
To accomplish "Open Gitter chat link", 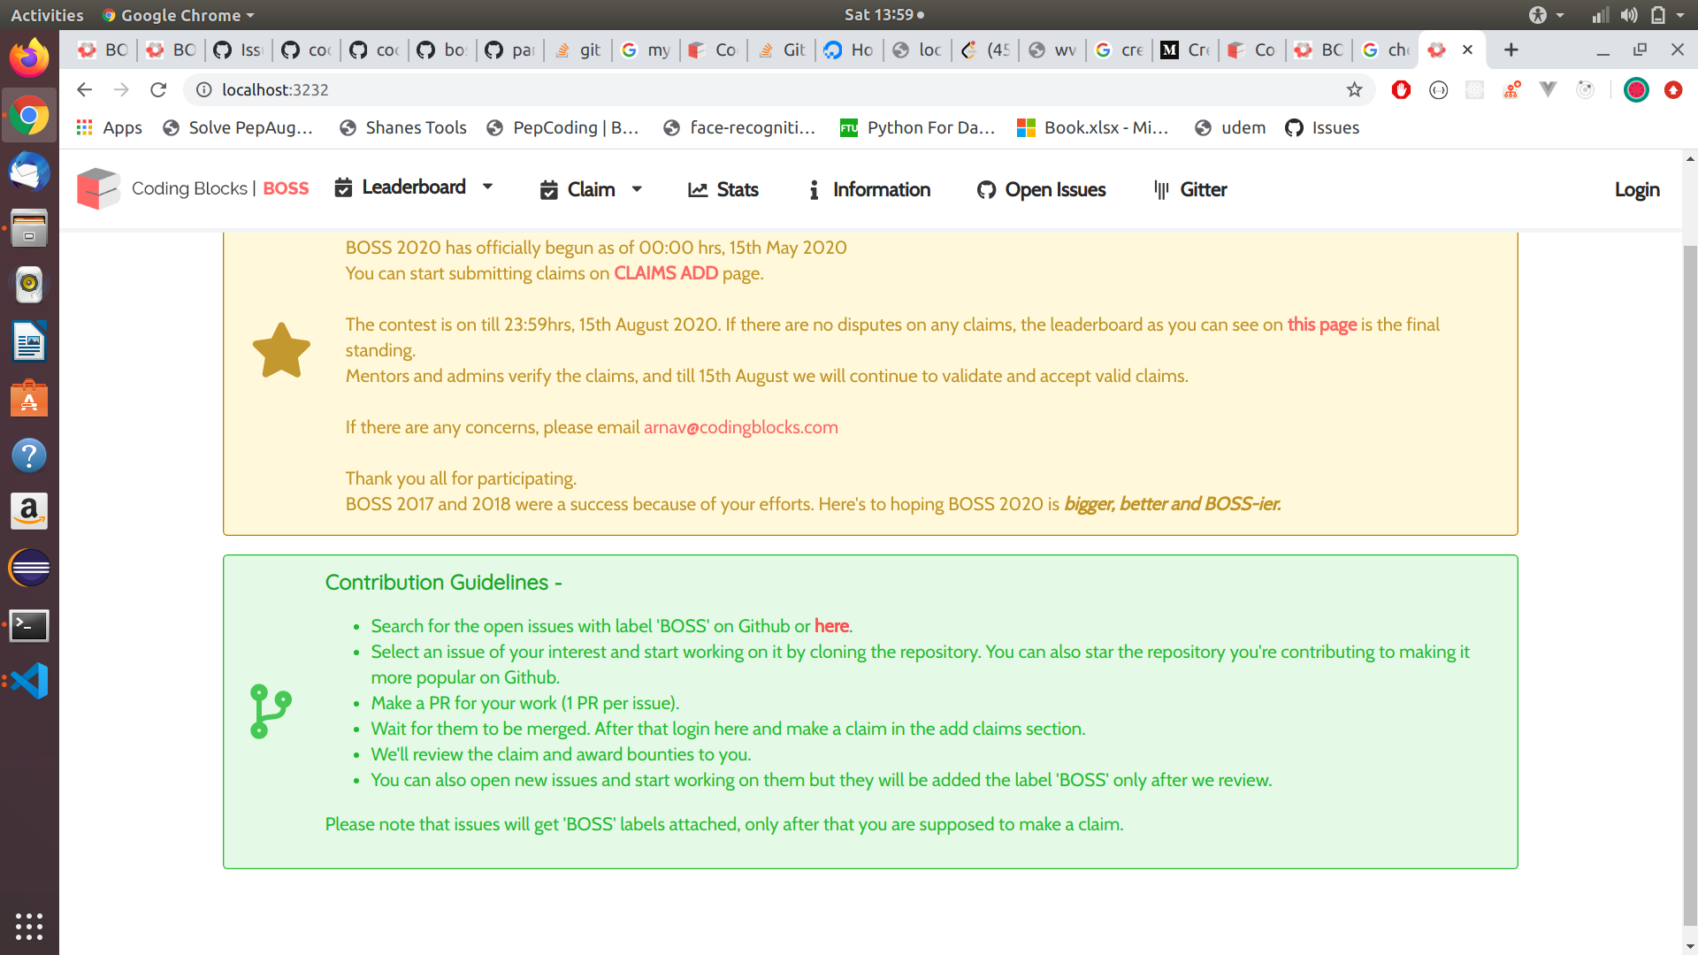I will click(1190, 189).
